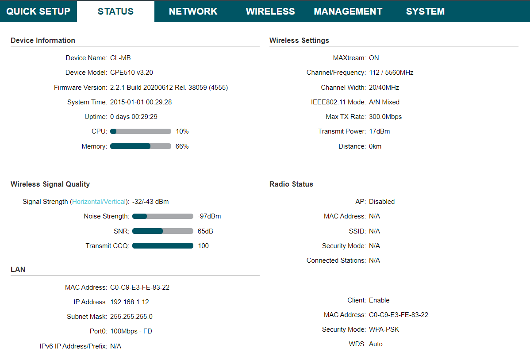Click the Horizontal/Vertical signal strength link
This screenshot has width=530, height=356.
point(99,202)
